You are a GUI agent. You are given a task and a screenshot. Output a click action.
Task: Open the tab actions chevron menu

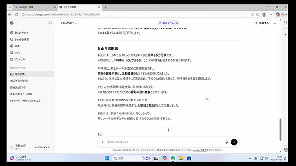pos(10,7)
